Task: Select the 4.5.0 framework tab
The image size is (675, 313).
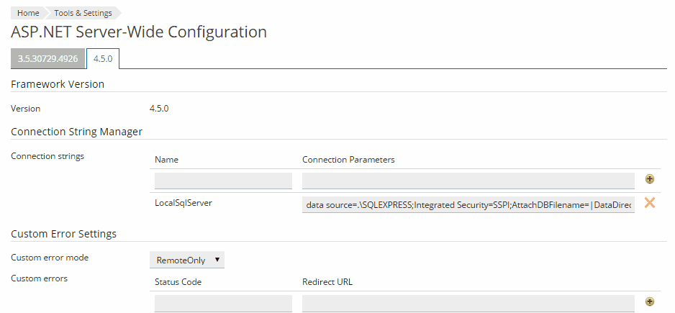Action: 103,58
